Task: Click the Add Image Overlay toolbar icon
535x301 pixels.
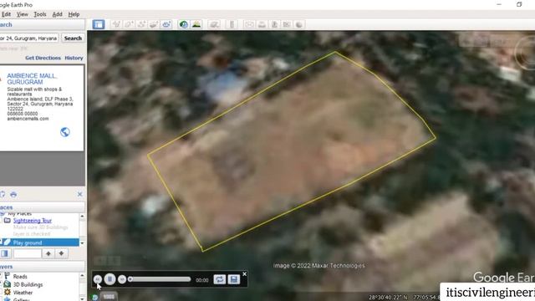Action: [154, 24]
